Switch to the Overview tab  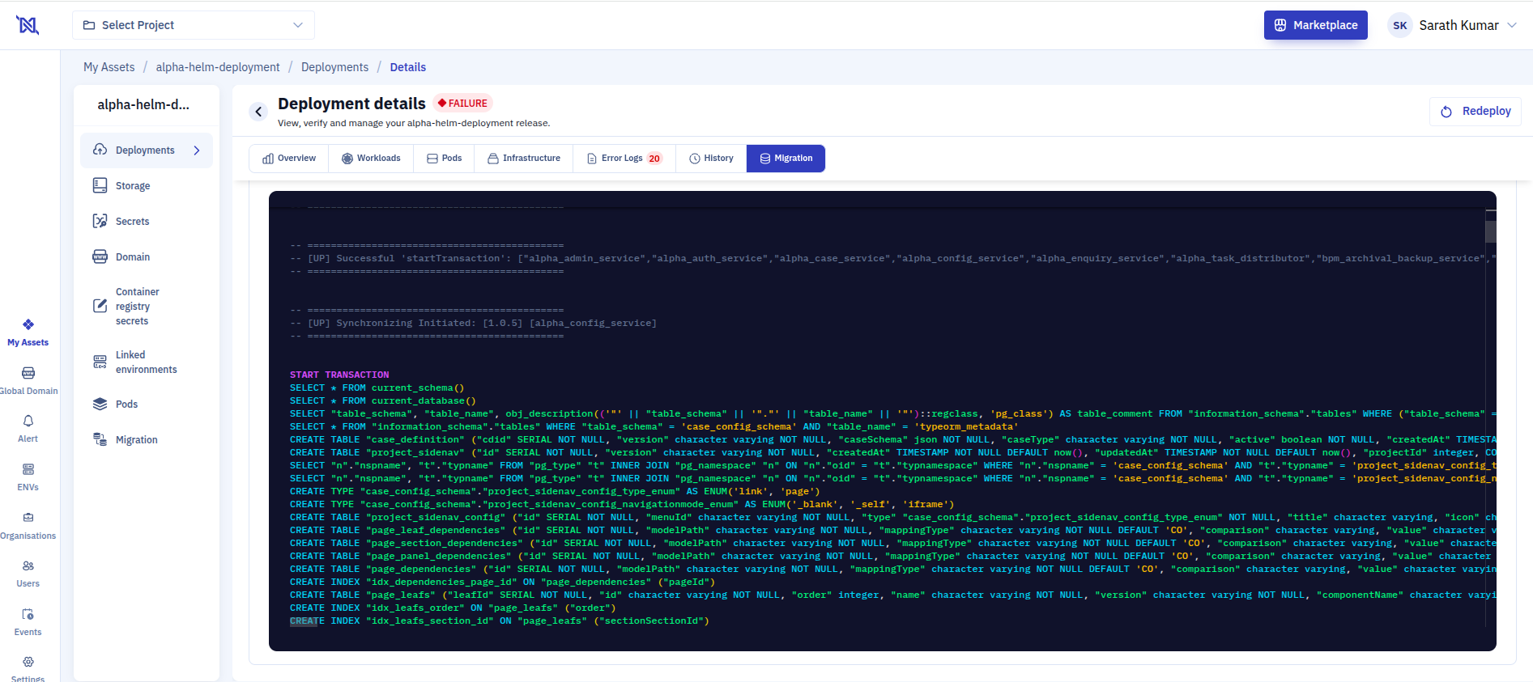pyautogui.click(x=289, y=159)
